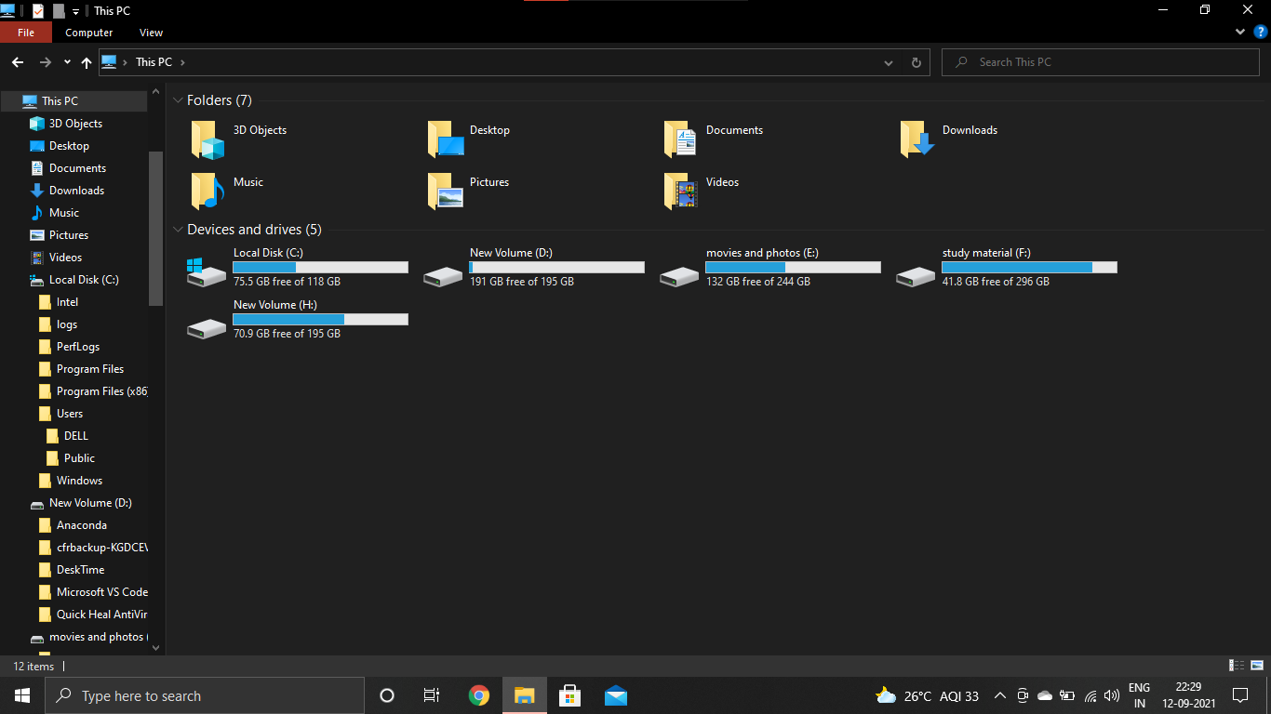Screen dimensions: 1271x714
Task: Open the address bar history dropdown
Action: tap(889, 62)
